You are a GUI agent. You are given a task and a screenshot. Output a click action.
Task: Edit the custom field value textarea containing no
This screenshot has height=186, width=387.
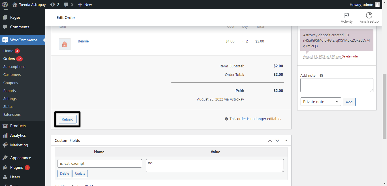215,166
